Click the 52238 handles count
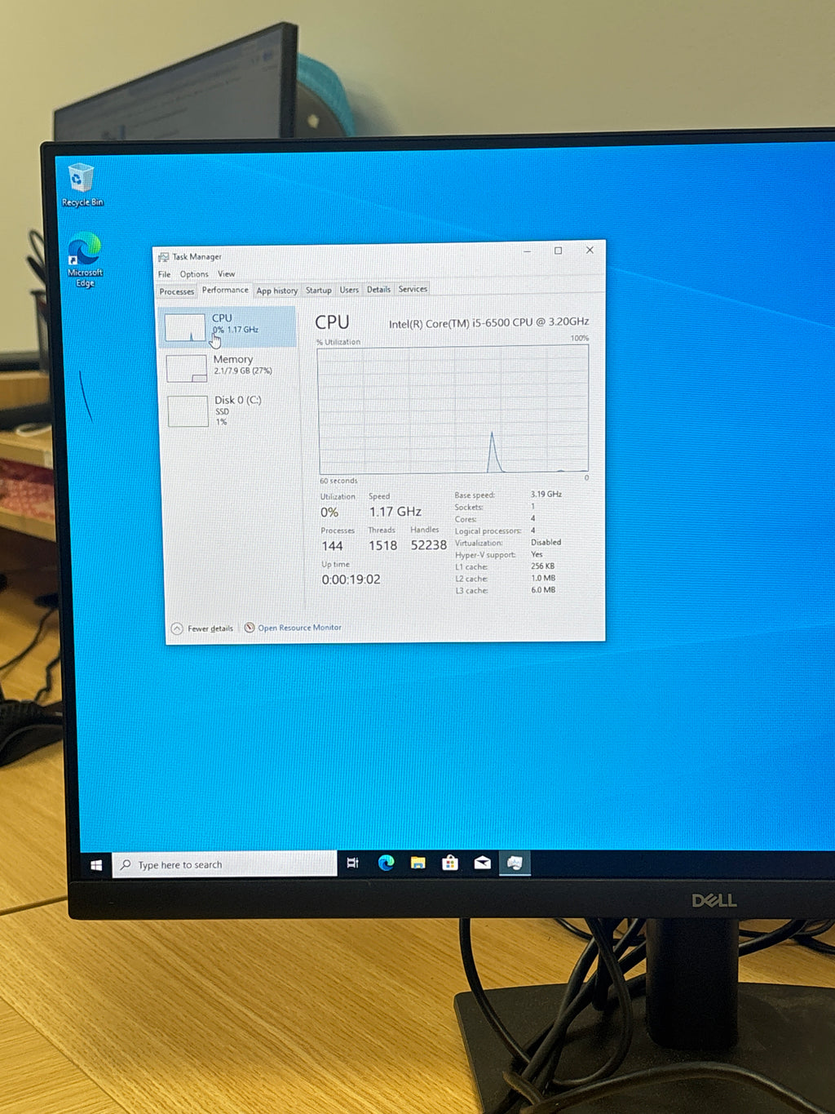 click(429, 545)
